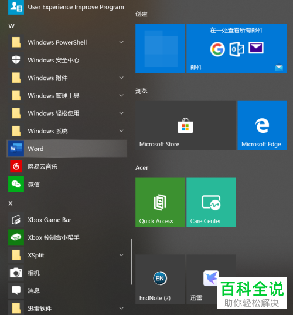
Task: Click the Care Center tile label
Action: (x=206, y=221)
